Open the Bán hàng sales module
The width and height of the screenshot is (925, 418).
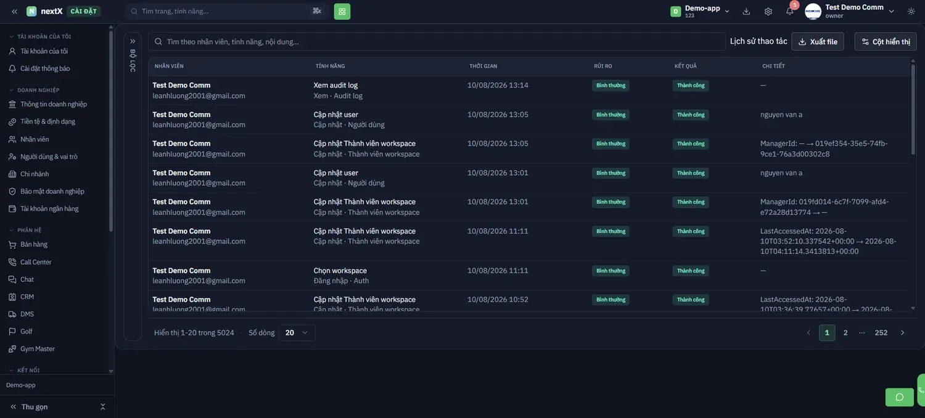[34, 245]
